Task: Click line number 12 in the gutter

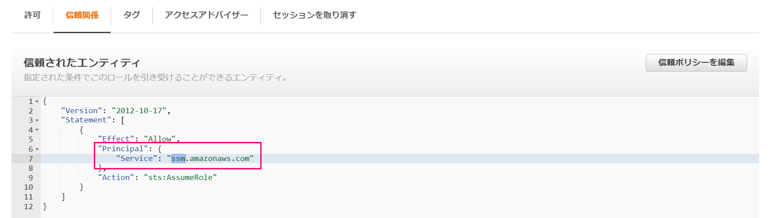Action: coord(28,207)
